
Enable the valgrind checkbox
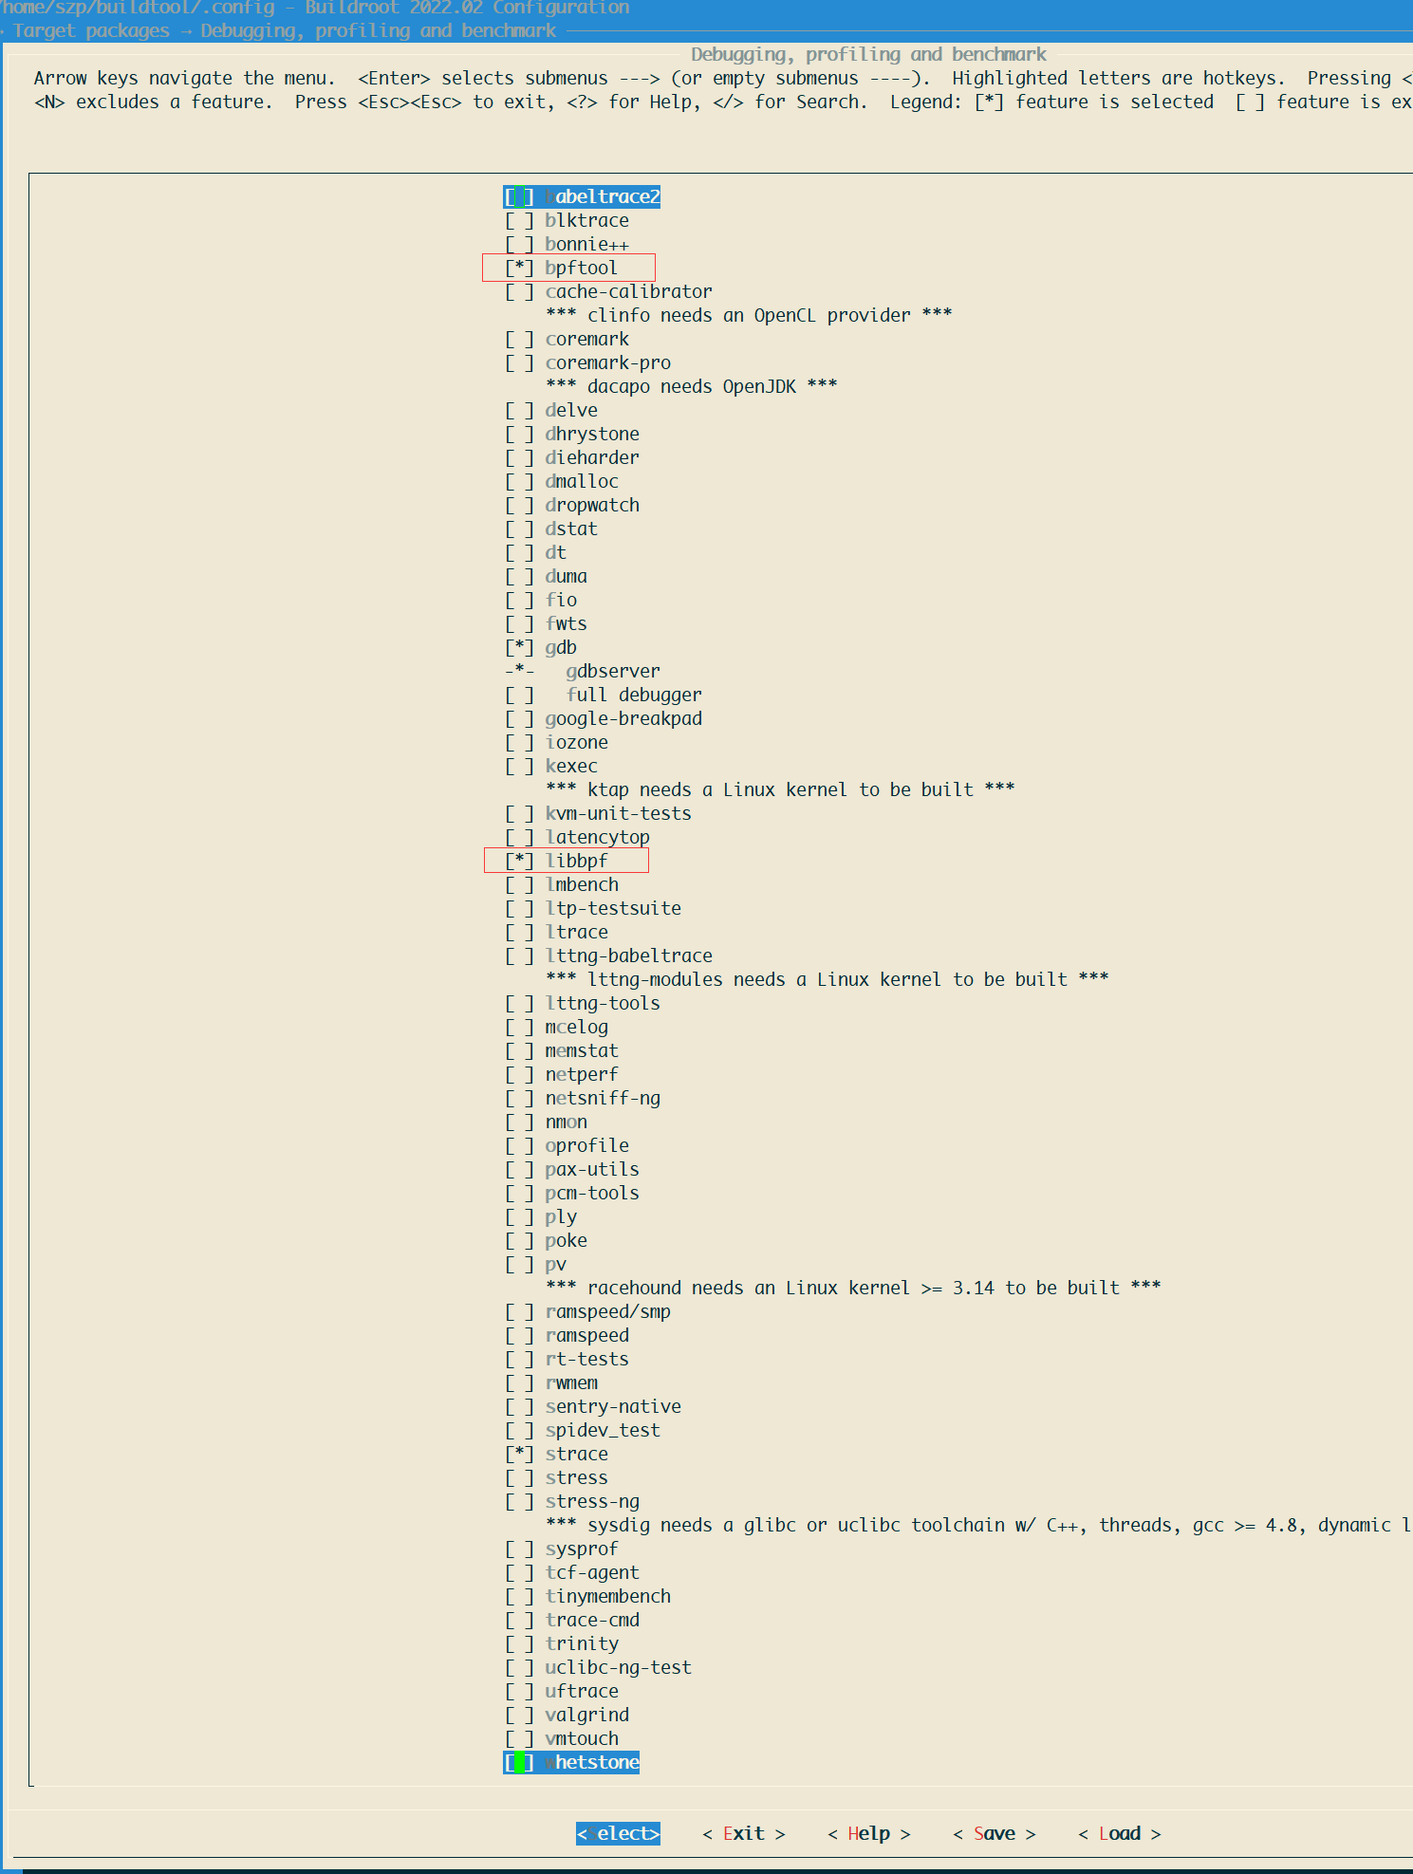pyautogui.click(x=519, y=1715)
